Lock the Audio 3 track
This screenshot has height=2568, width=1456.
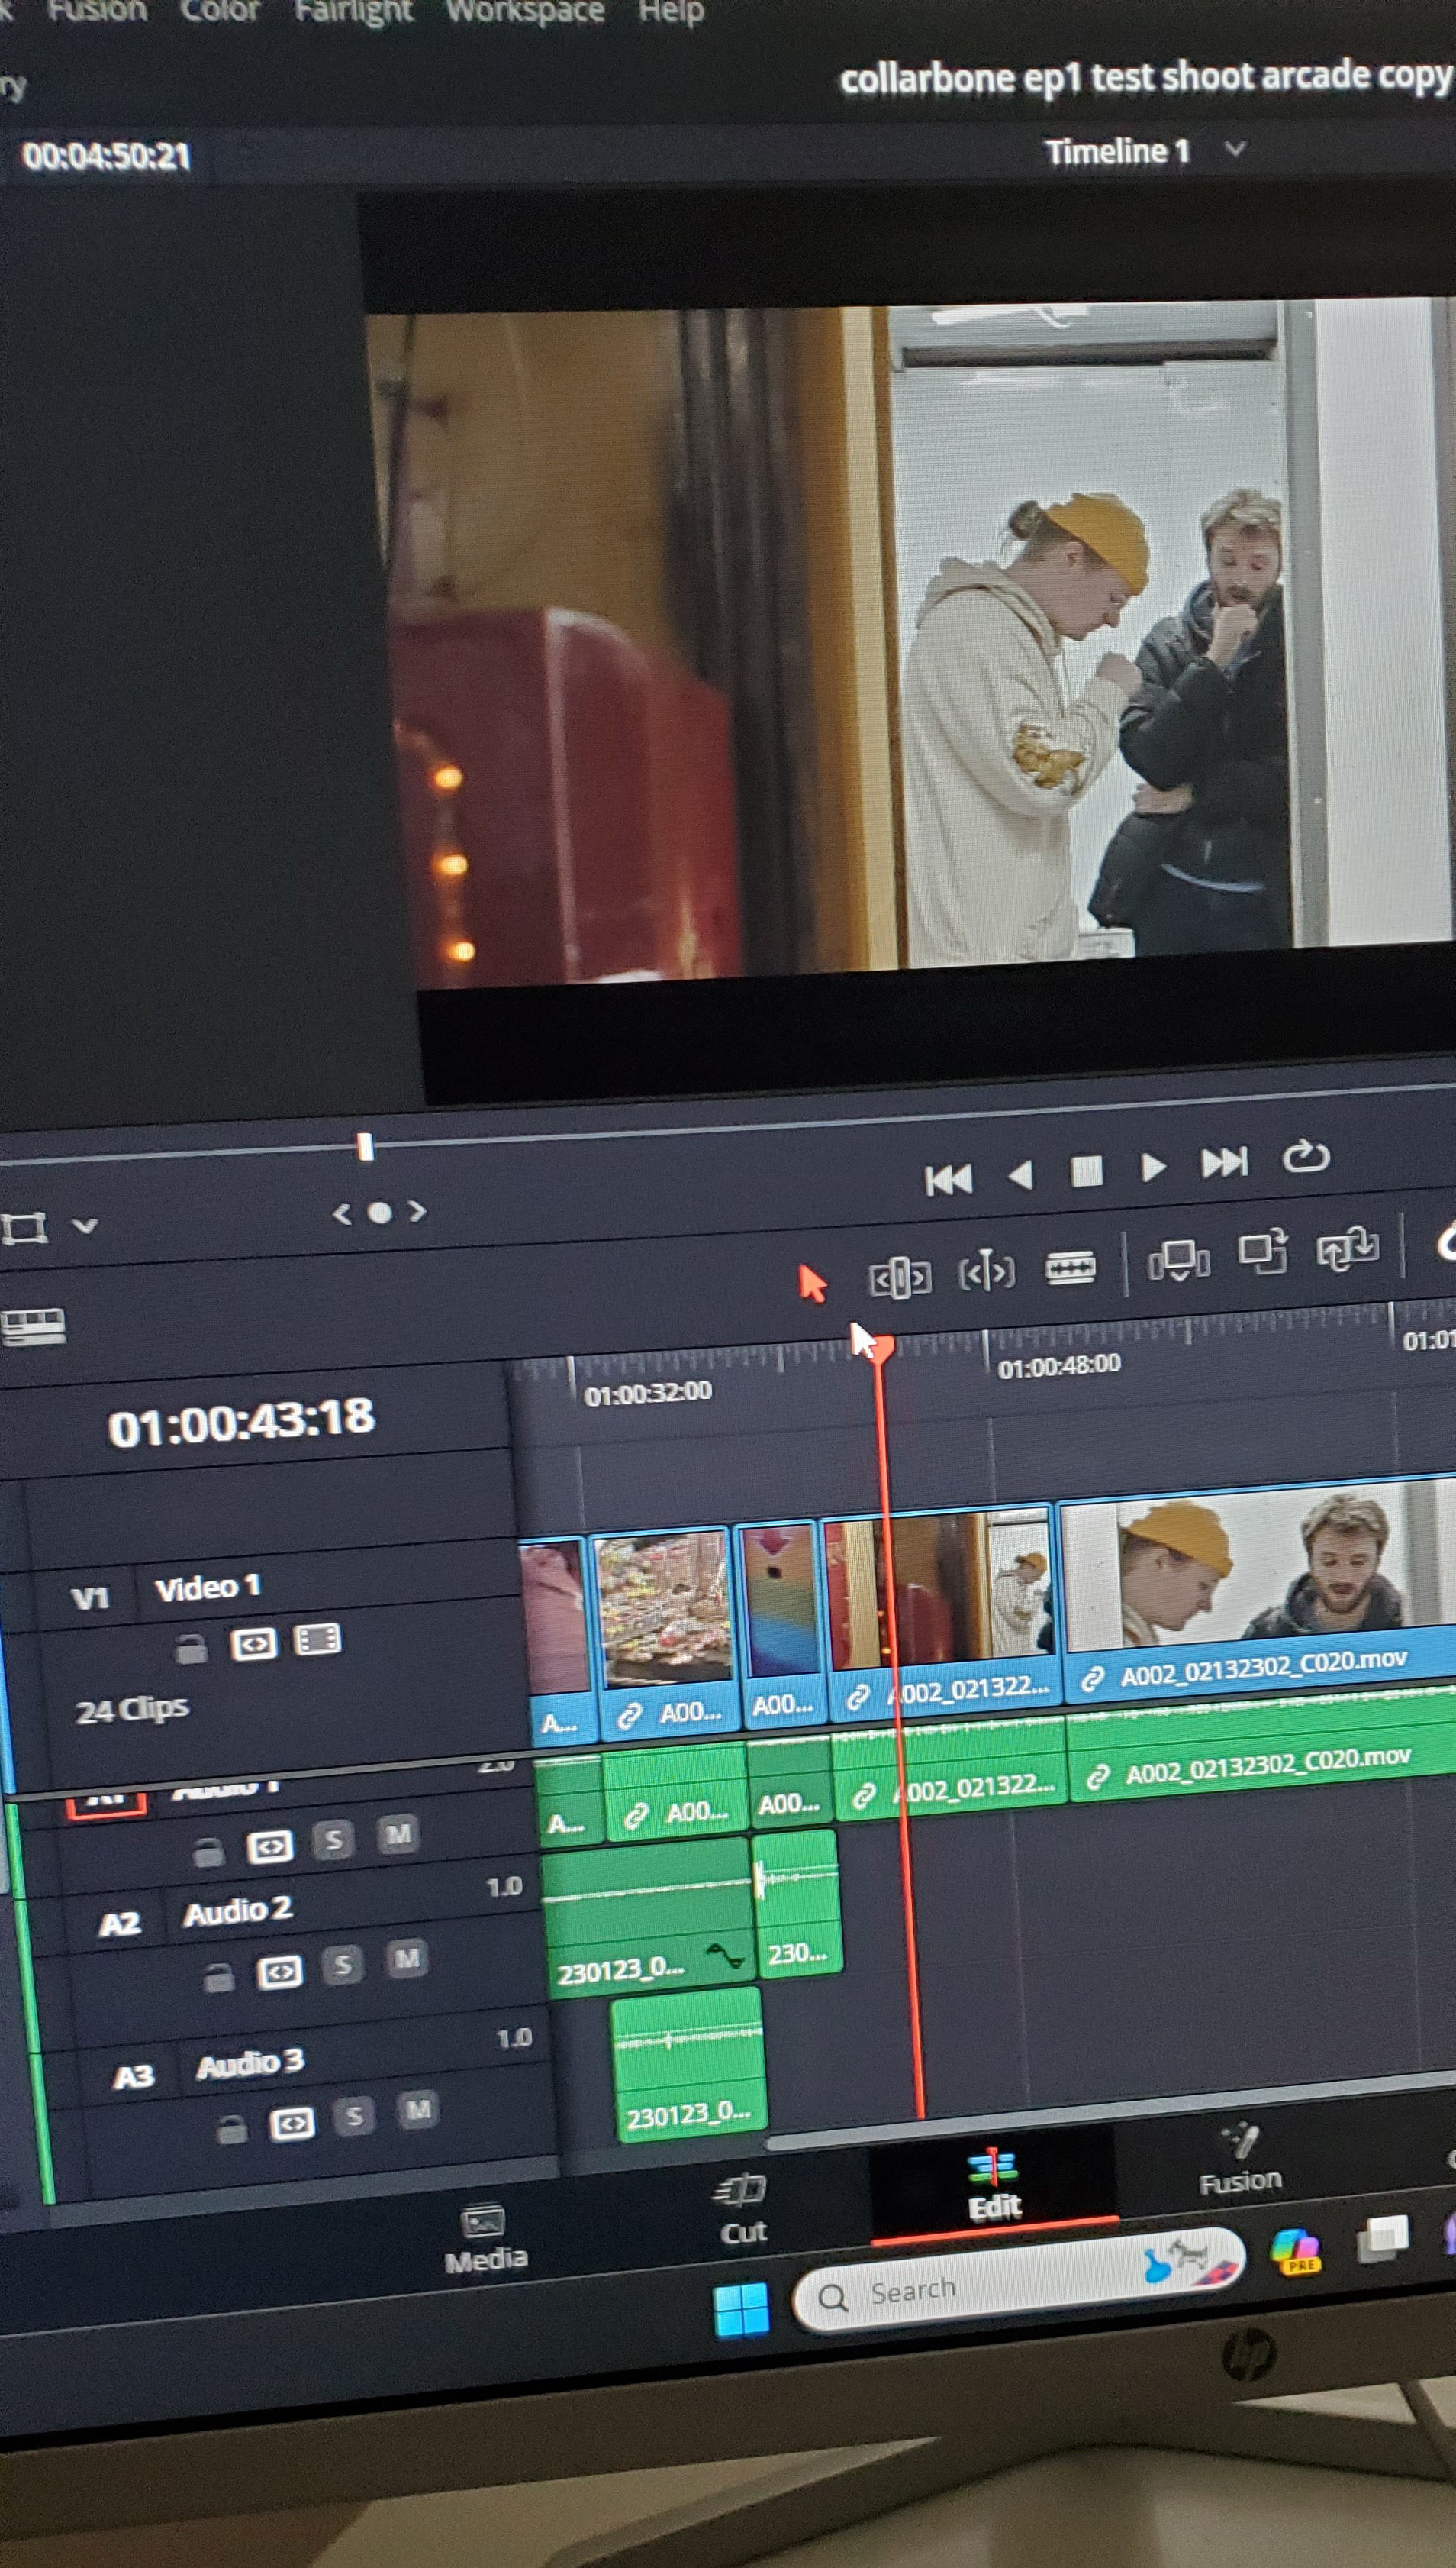(x=232, y=2129)
